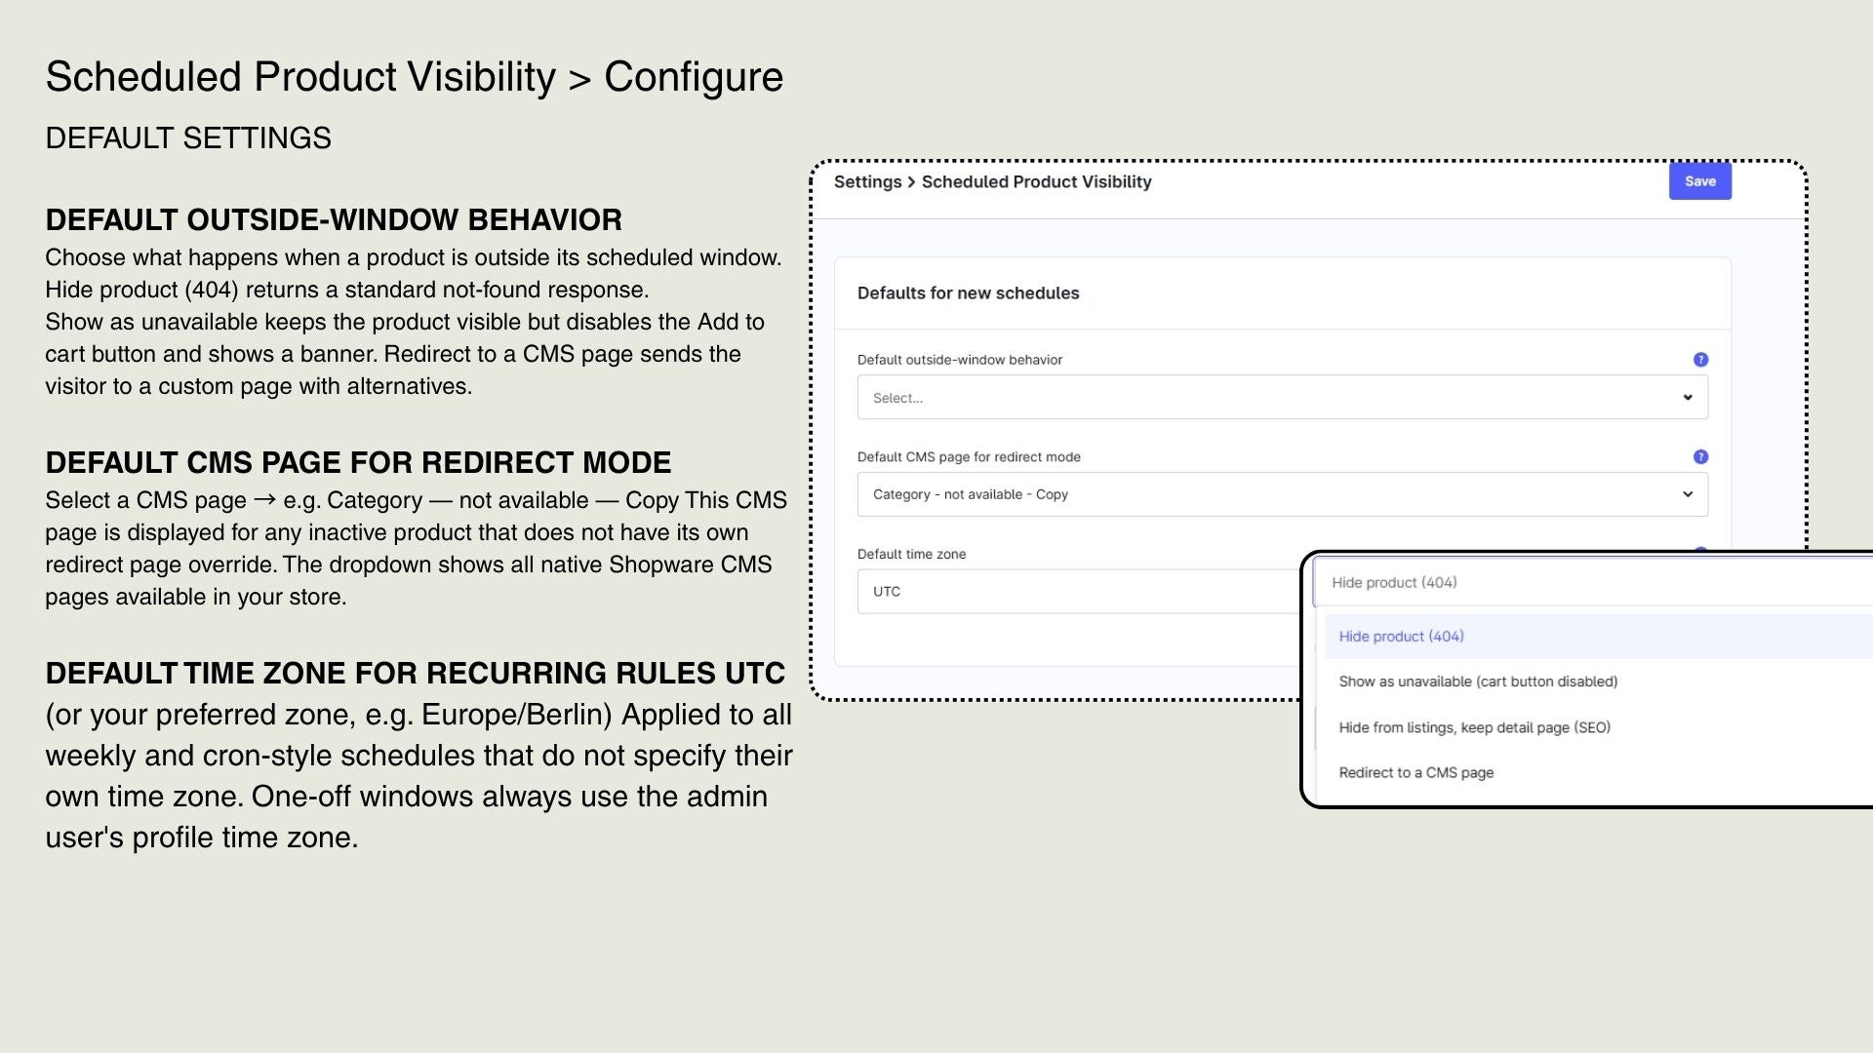
Task: Open help icon for CMS page redirect
Action: [1700, 456]
